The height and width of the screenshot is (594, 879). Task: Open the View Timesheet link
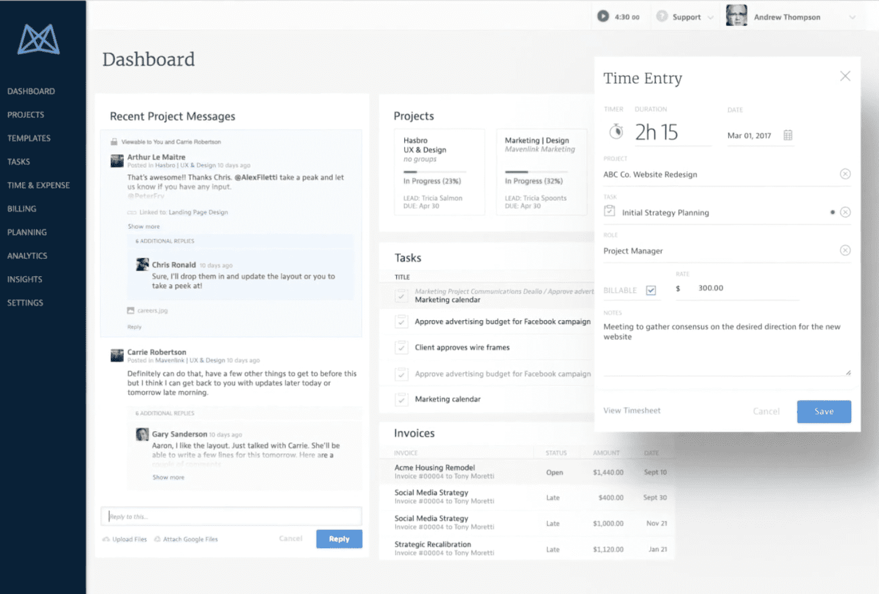(632, 410)
